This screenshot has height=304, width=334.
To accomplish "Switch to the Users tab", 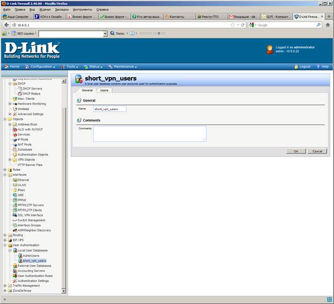I will [104, 90].
